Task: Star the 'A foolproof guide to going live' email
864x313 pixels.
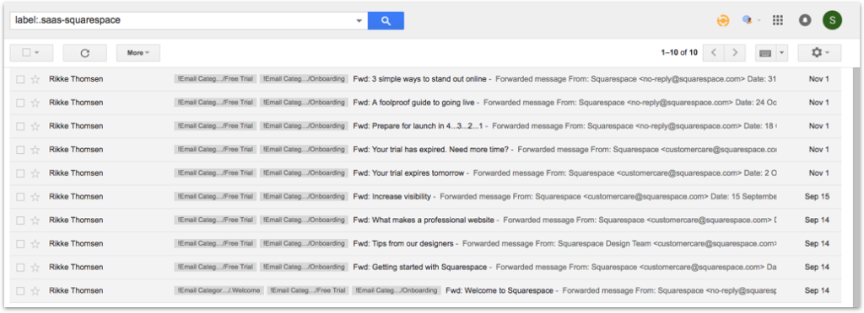Action: pos(35,103)
